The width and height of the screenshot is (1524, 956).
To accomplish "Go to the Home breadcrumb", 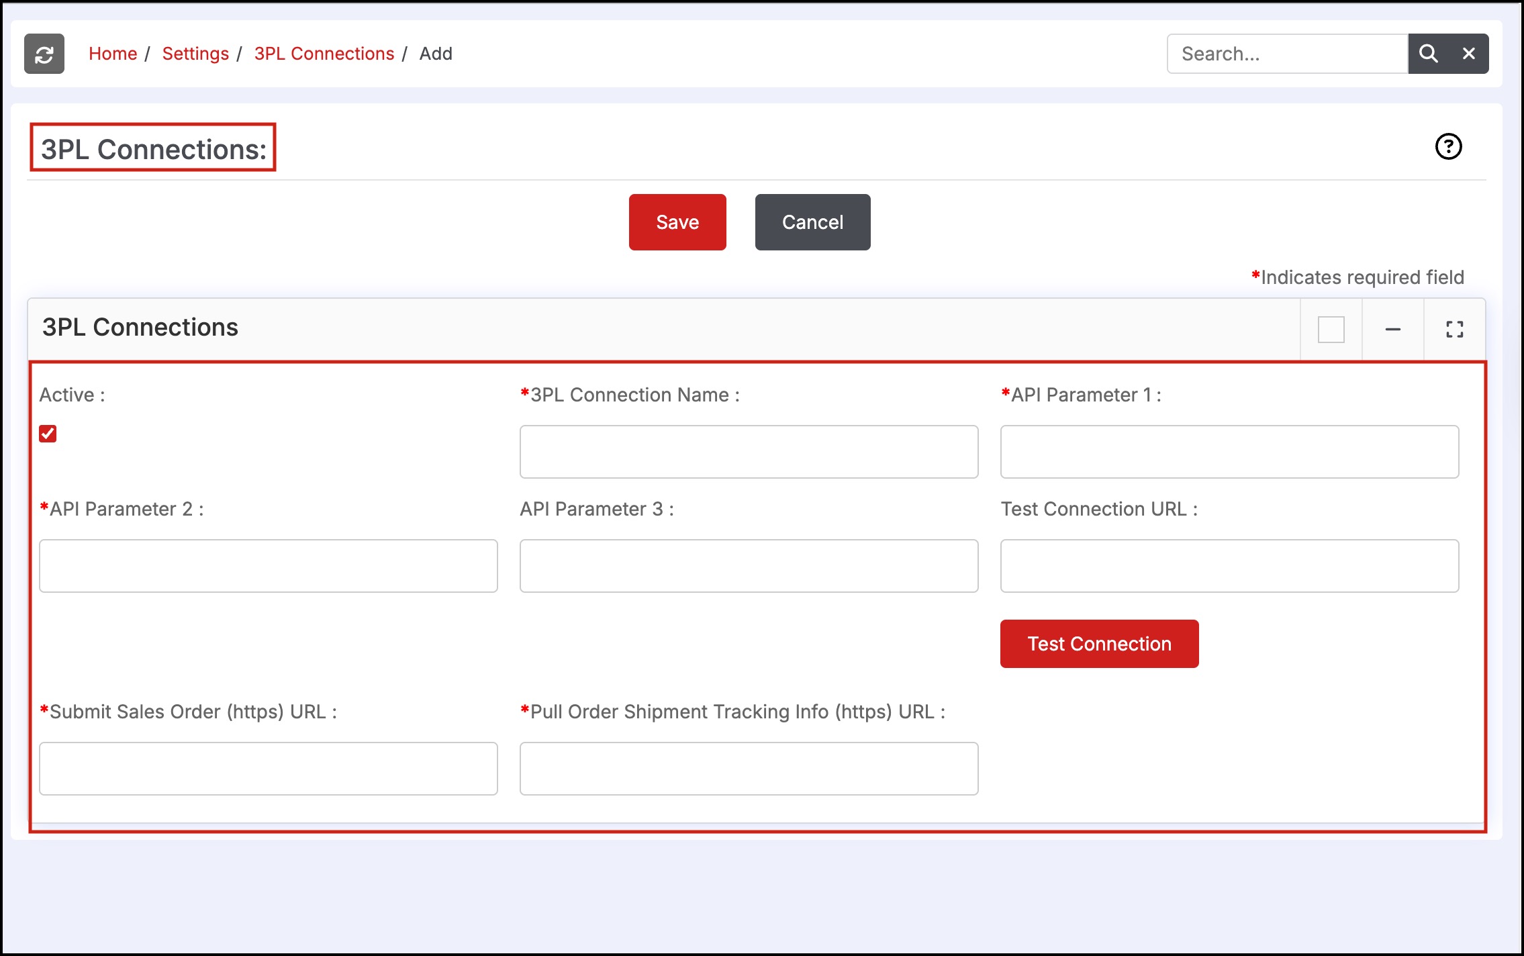I will (x=113, y=54).
